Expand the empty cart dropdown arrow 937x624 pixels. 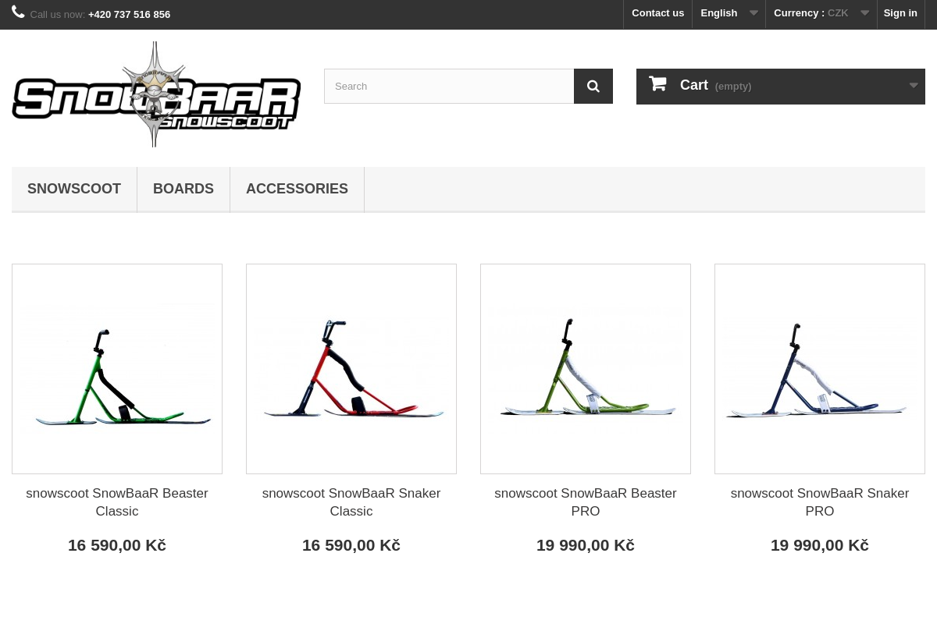912,86
